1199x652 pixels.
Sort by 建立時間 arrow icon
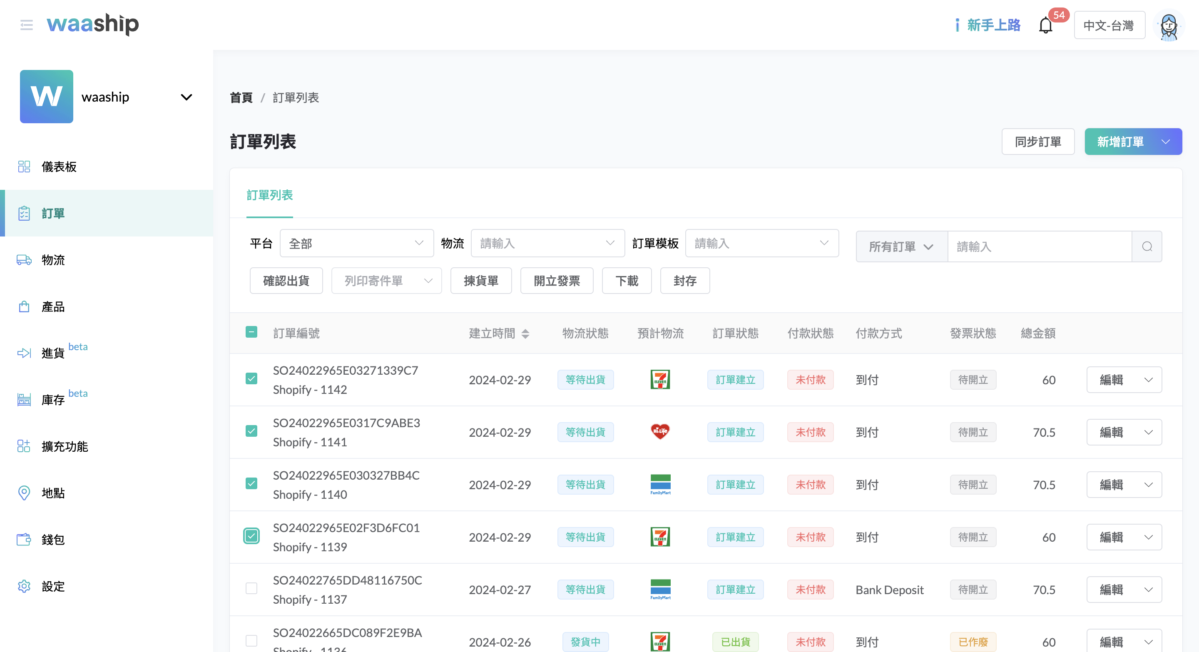(525, 333)
